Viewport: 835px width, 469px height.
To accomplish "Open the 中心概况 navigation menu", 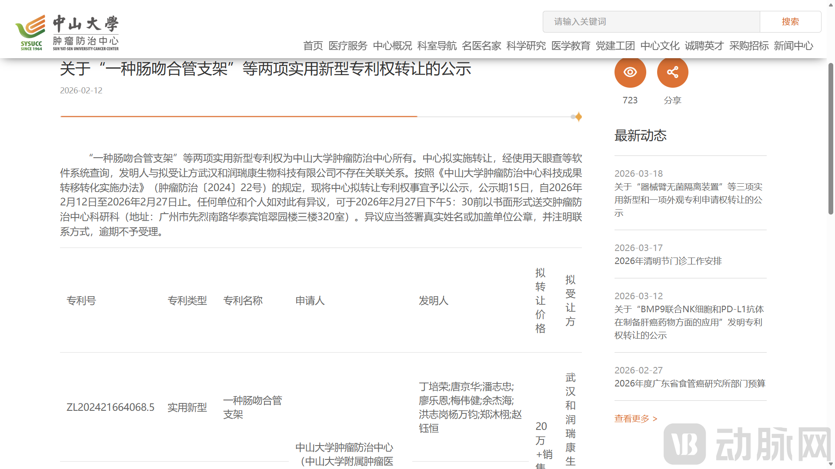I will point(392,46).
